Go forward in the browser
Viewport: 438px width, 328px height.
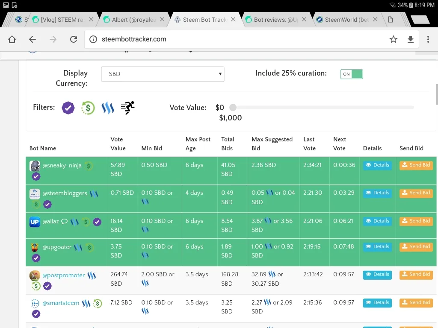(53, 39)
